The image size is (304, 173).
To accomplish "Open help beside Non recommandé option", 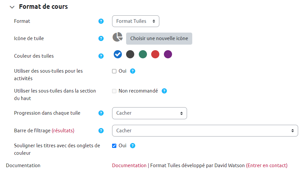I will [x=164, y=91].
